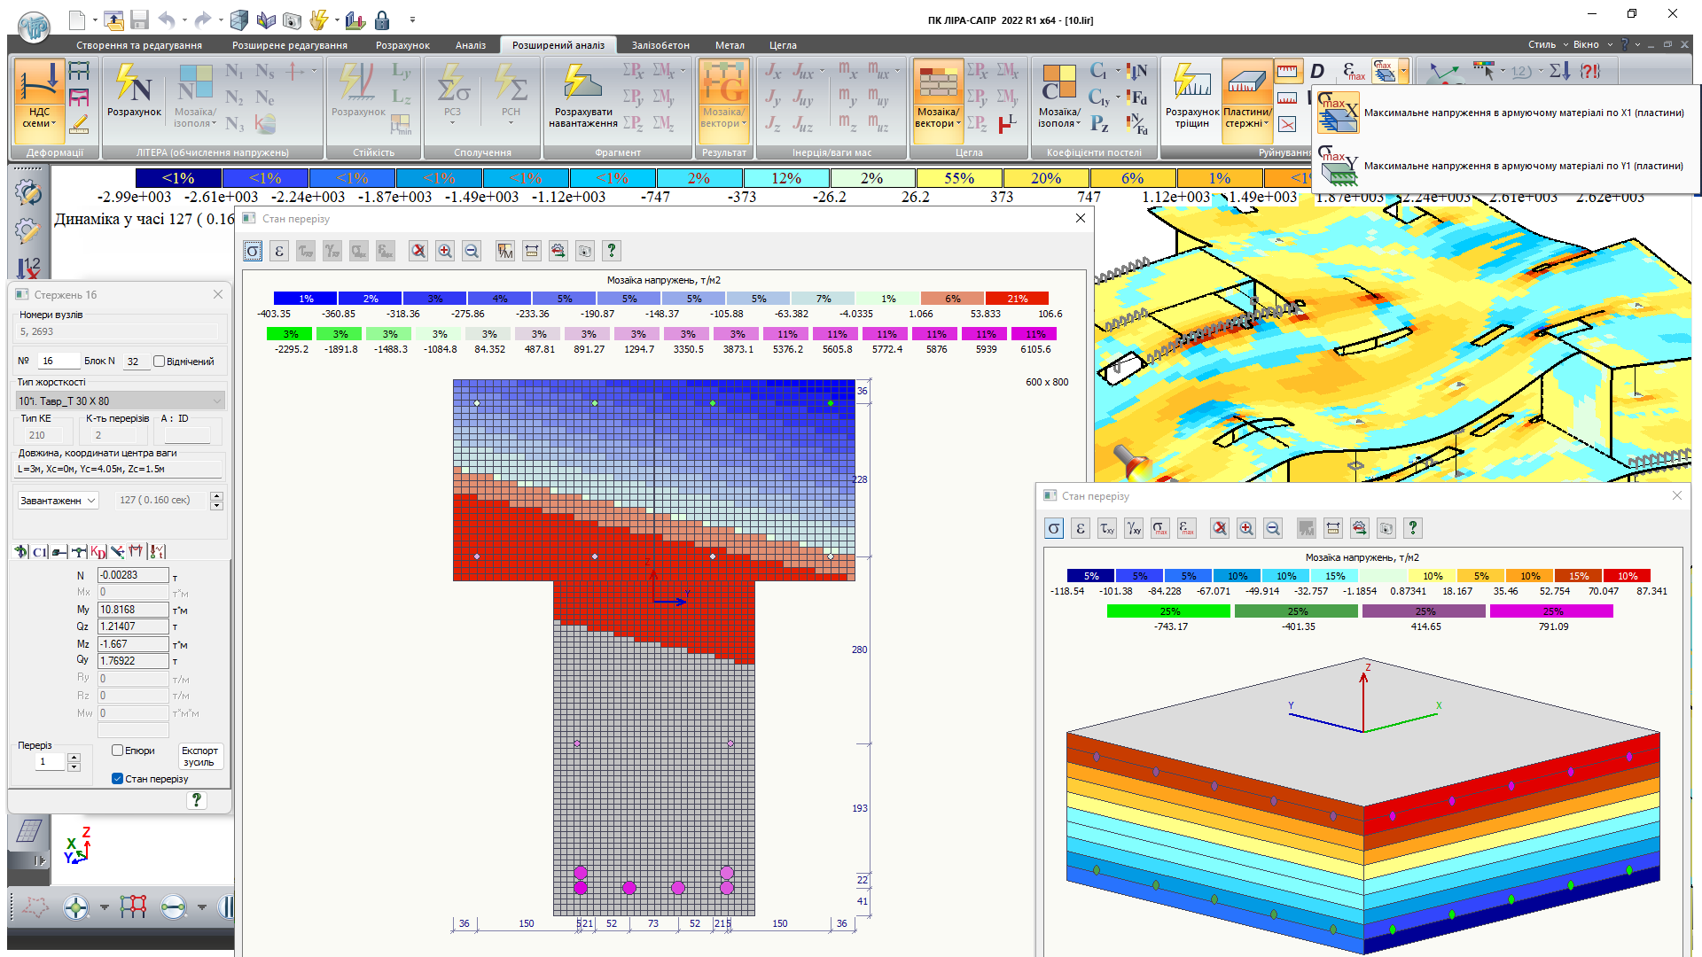Click zoom in magnifier in the T-section window

click(x=445, y=252)
